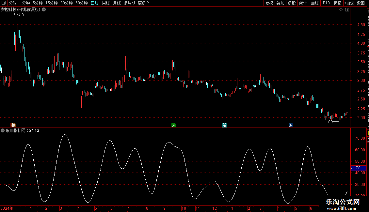Image resolution: width=369 pixels, height=212 pixels.
Task: Click month 11 on the time axis
Action: pyautogui.click(x=198, y=208)
